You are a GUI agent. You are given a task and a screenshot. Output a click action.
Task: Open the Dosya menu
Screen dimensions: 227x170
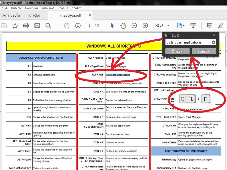[x=4, y=8]
